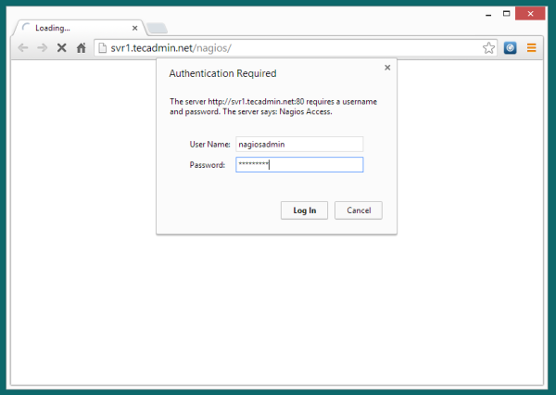Maximize the browser window
556x395 pixels.
click(506, 13)
